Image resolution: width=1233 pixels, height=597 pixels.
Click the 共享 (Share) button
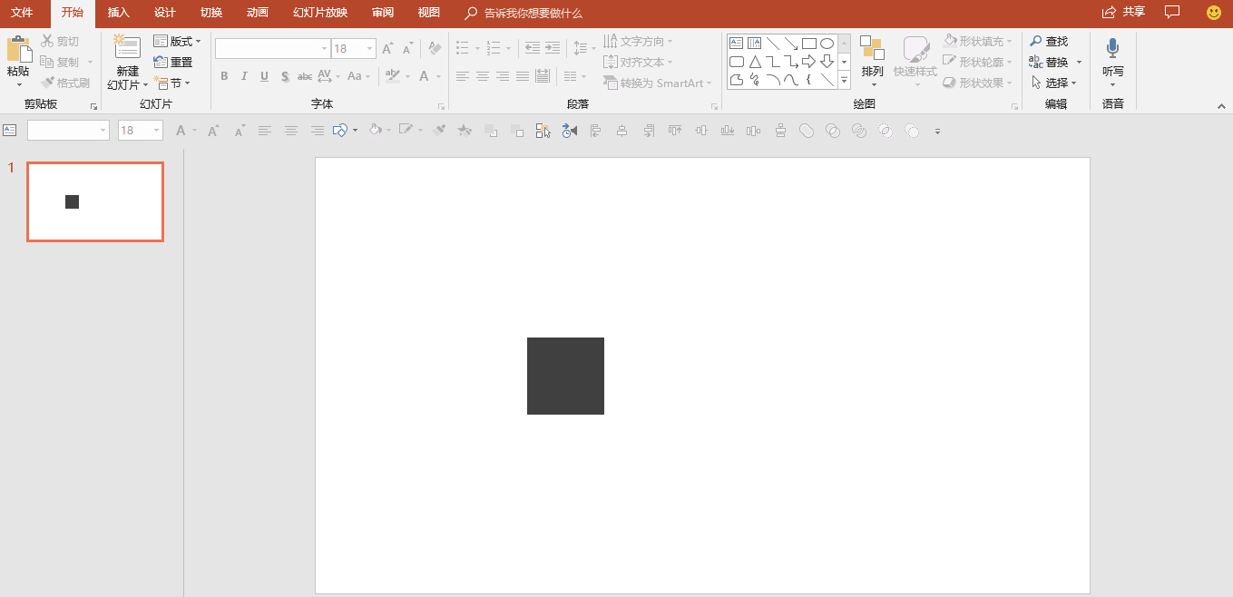1123,13
